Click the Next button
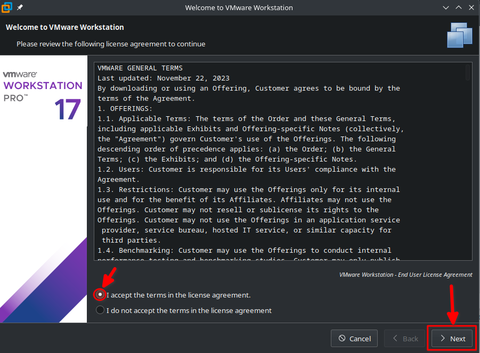 tap(452, 339)
